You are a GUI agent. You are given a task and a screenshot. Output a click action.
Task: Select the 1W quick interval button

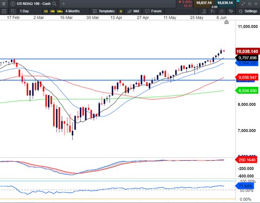[53, 11]
